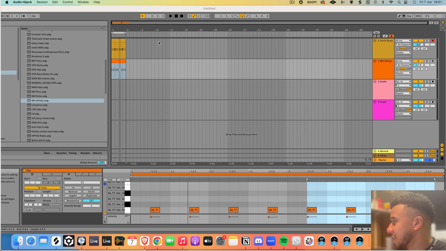Open the Session menu
Image resolution: width=446 pixels, height=251 pixels.
click(x=42, y=2)
